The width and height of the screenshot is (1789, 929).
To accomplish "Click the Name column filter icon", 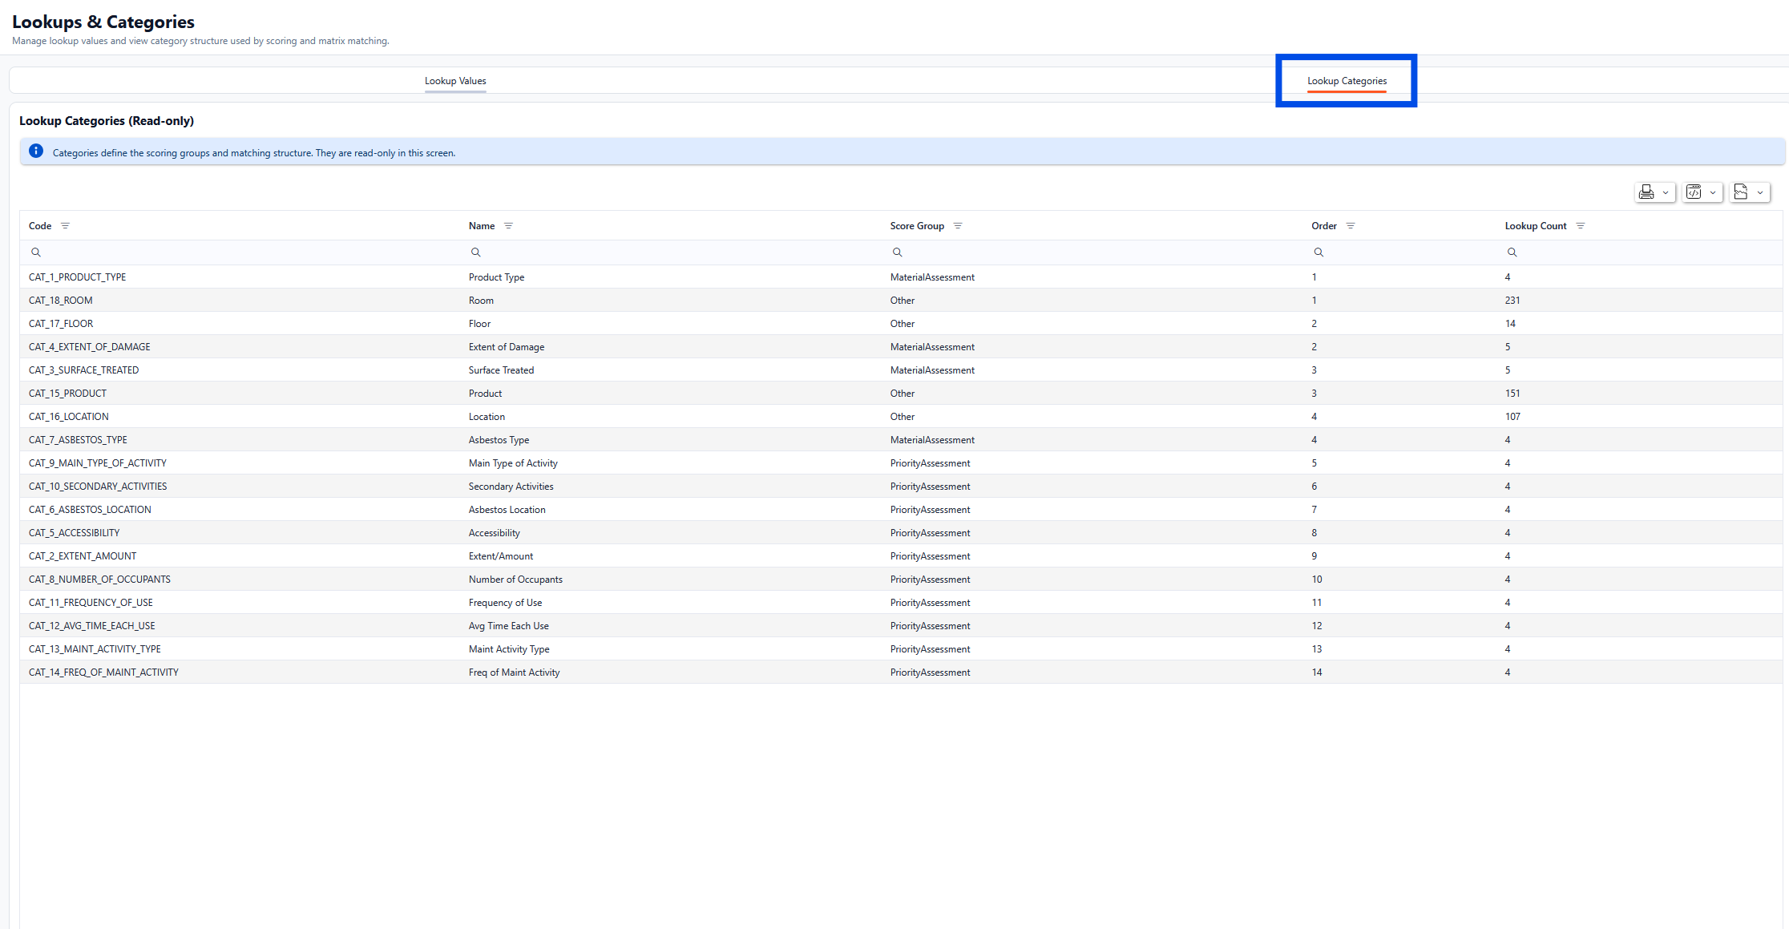I will (508, 226).
